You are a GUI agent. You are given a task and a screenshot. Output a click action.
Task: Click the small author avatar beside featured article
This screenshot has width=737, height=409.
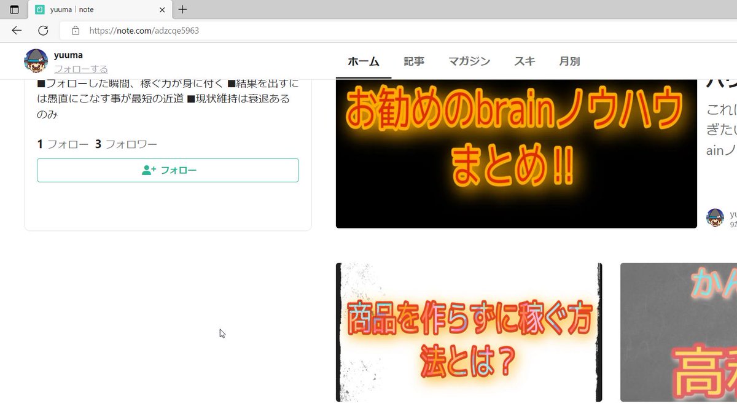pyautogui.click(x=716, y=217)
